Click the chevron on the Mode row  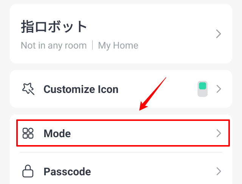[x=218, y=133]
